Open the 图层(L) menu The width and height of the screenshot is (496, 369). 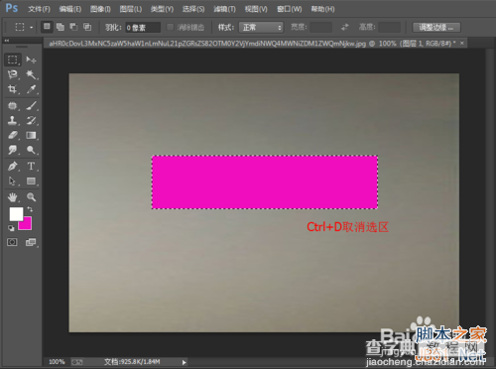pyautogui.click(x=131, y=9)
